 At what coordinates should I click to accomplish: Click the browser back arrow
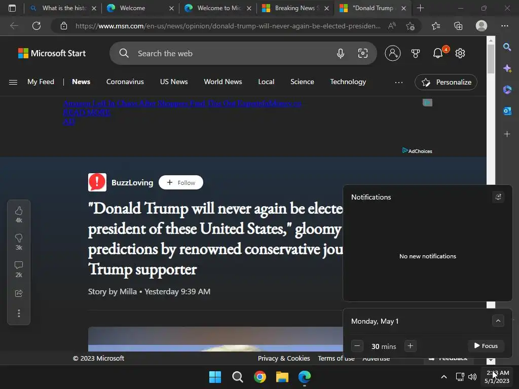click(14, 26)
